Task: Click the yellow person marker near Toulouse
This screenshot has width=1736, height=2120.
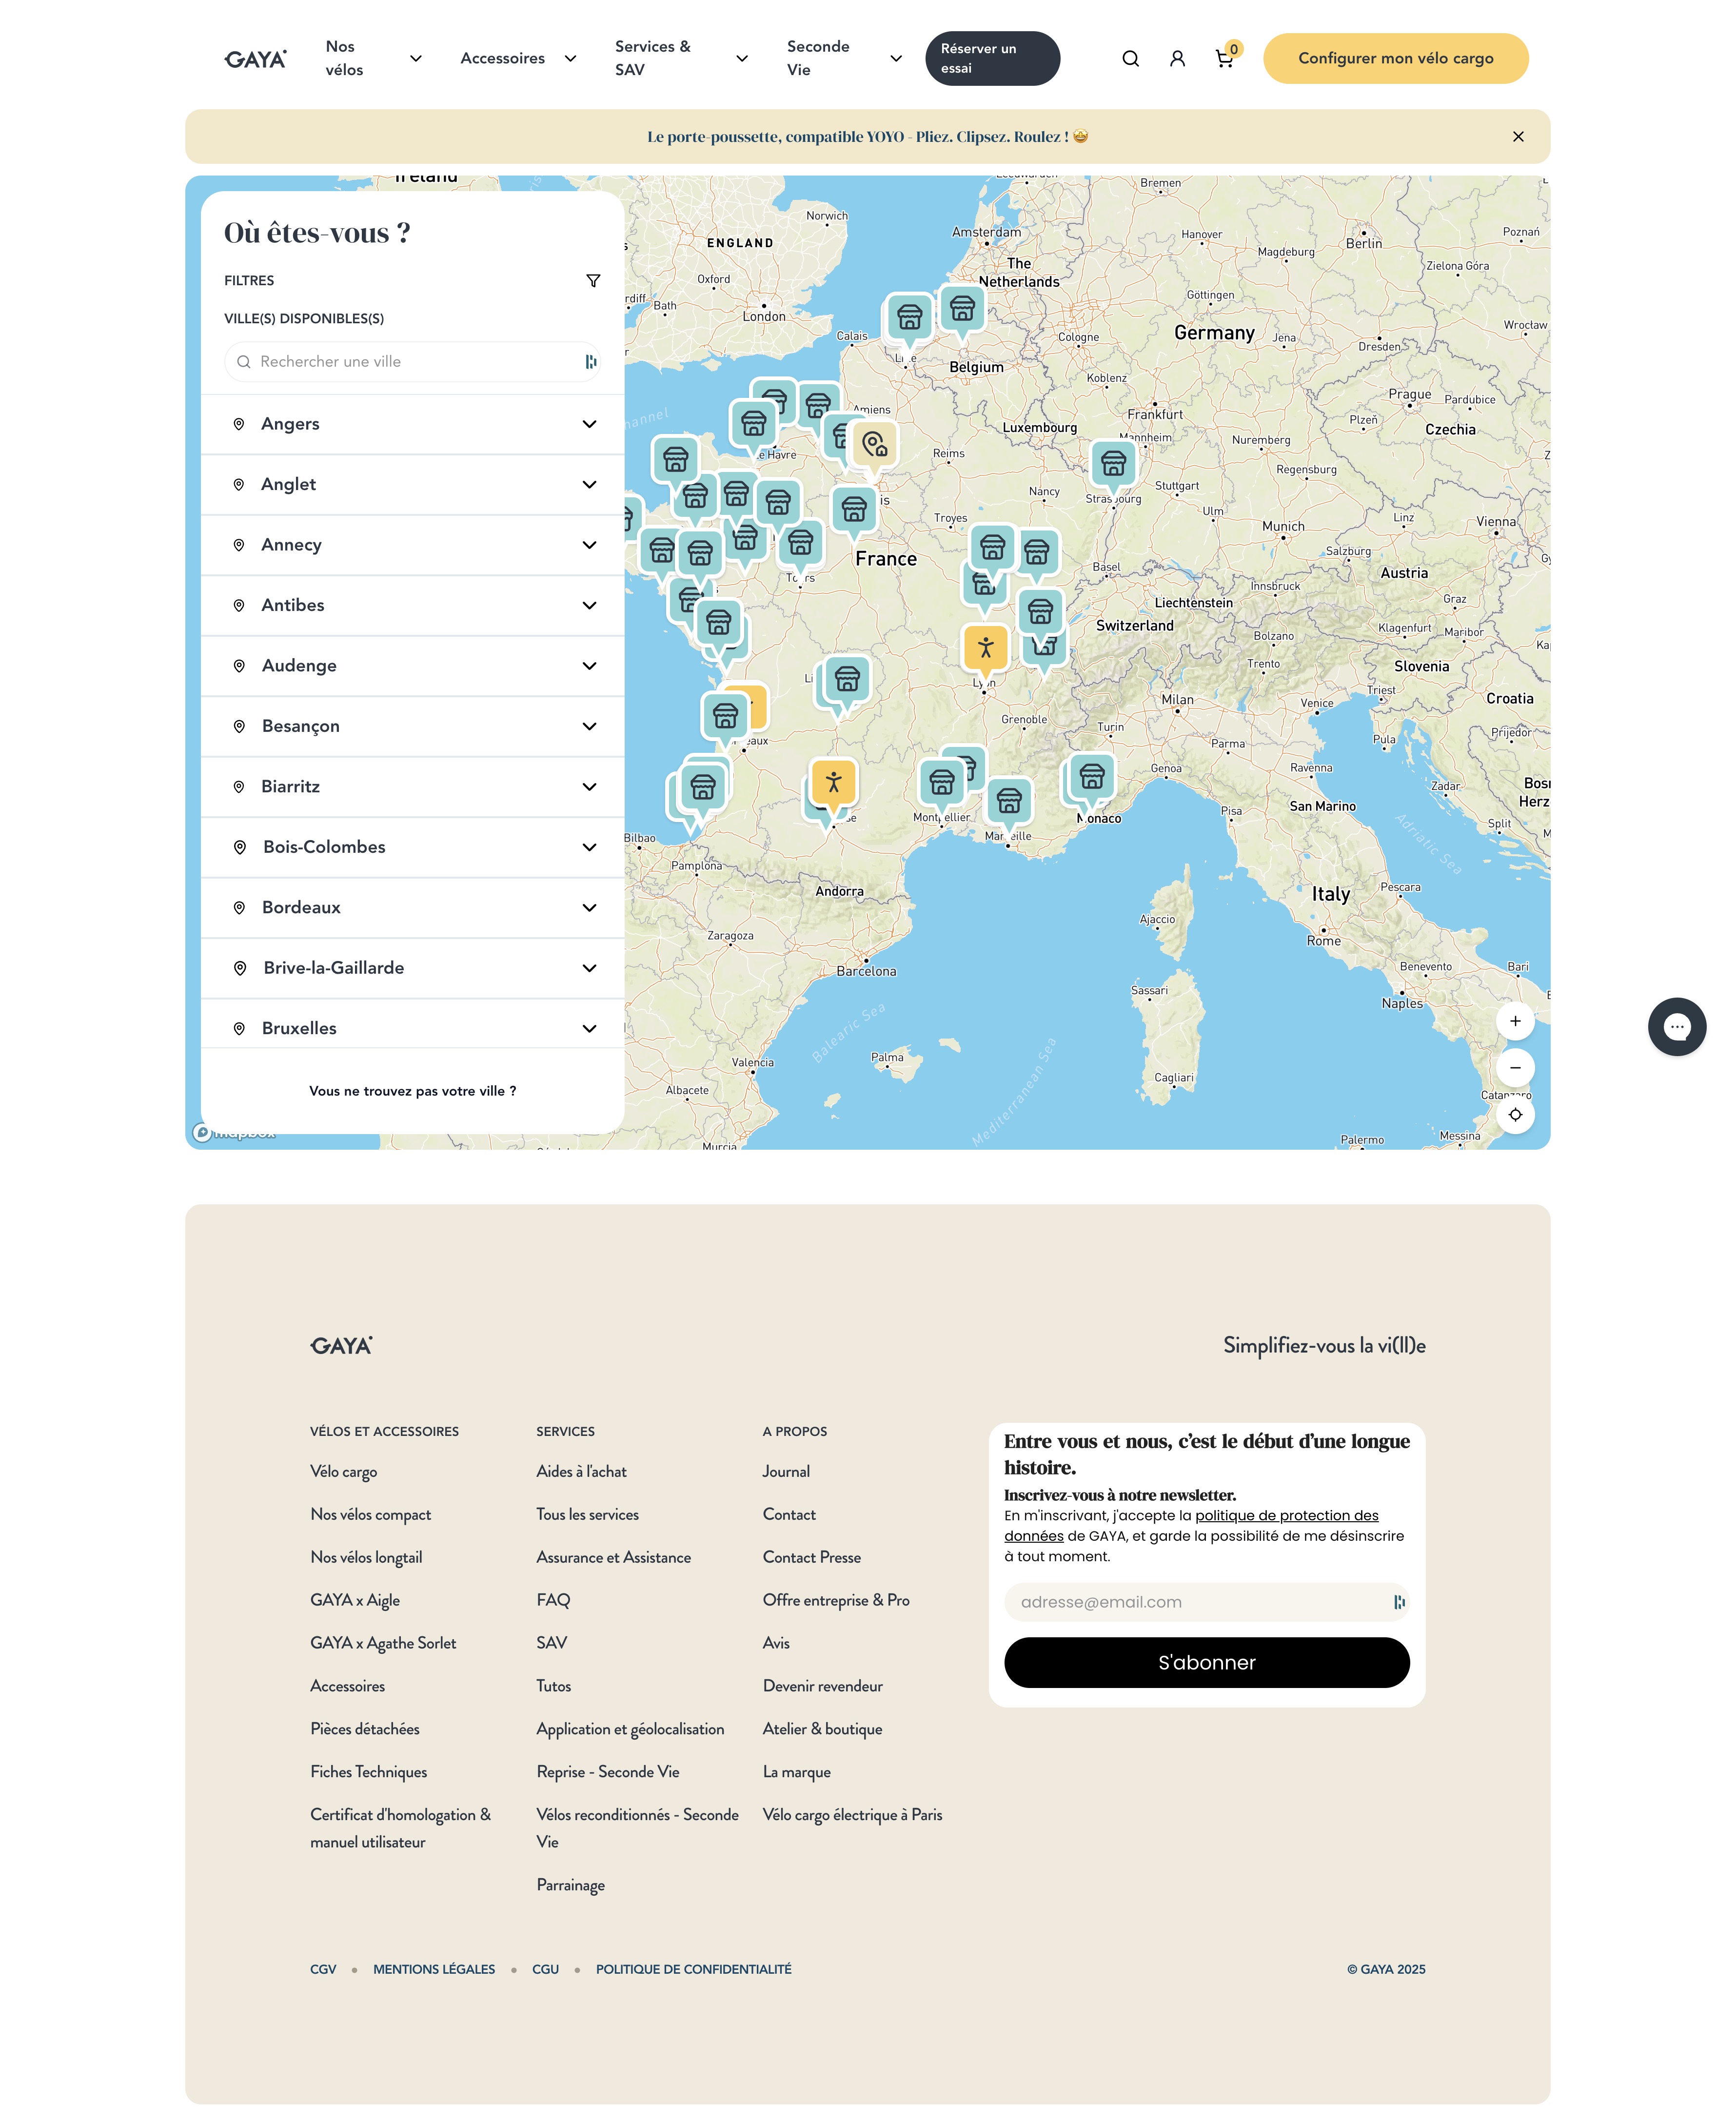Action: coord(834,782)
